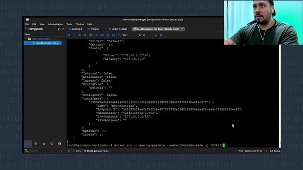This screenshot has height=170, width=303.
Task: Click the Name column header
Action: point(27,34)
